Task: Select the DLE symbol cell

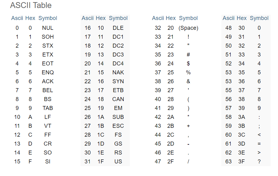Action: [x=118, y=28]
